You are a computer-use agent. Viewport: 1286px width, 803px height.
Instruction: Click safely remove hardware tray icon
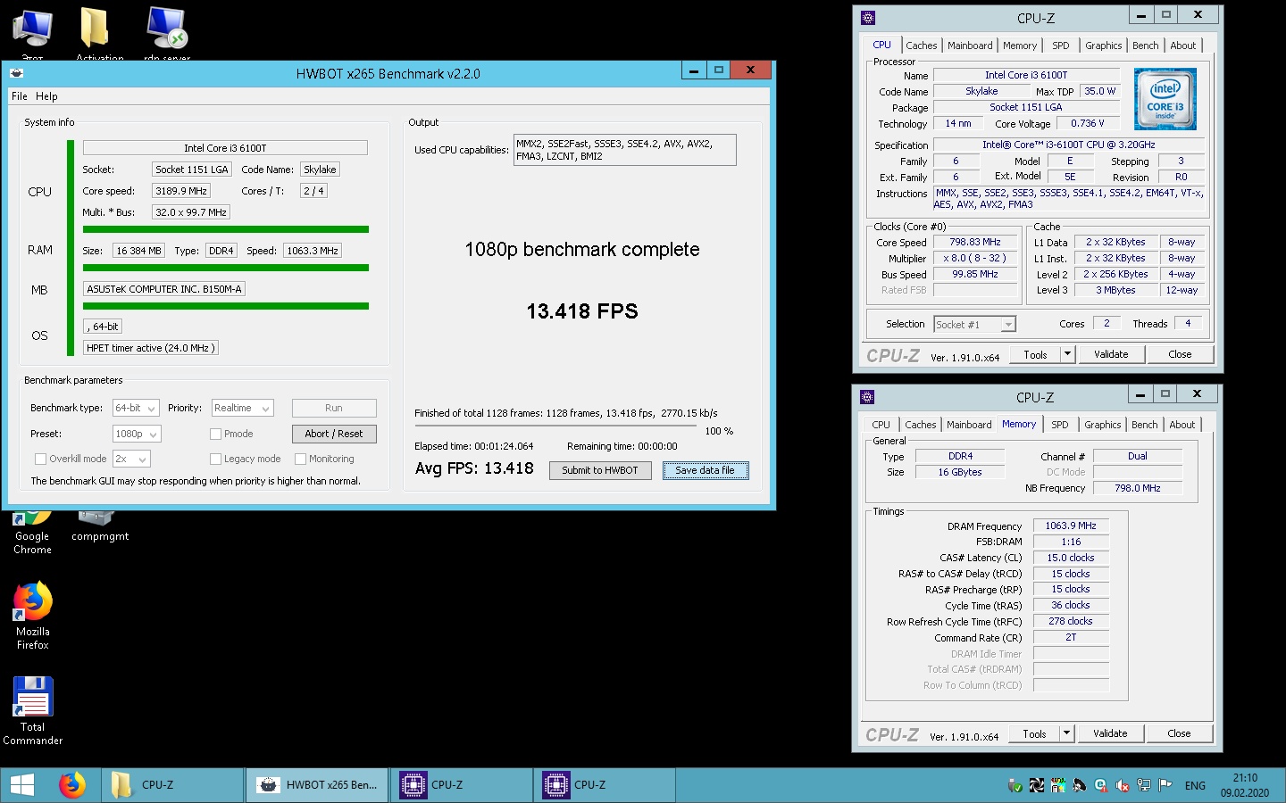coord(1015,785)
